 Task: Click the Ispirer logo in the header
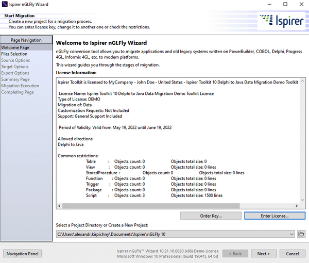coord(281,21)
